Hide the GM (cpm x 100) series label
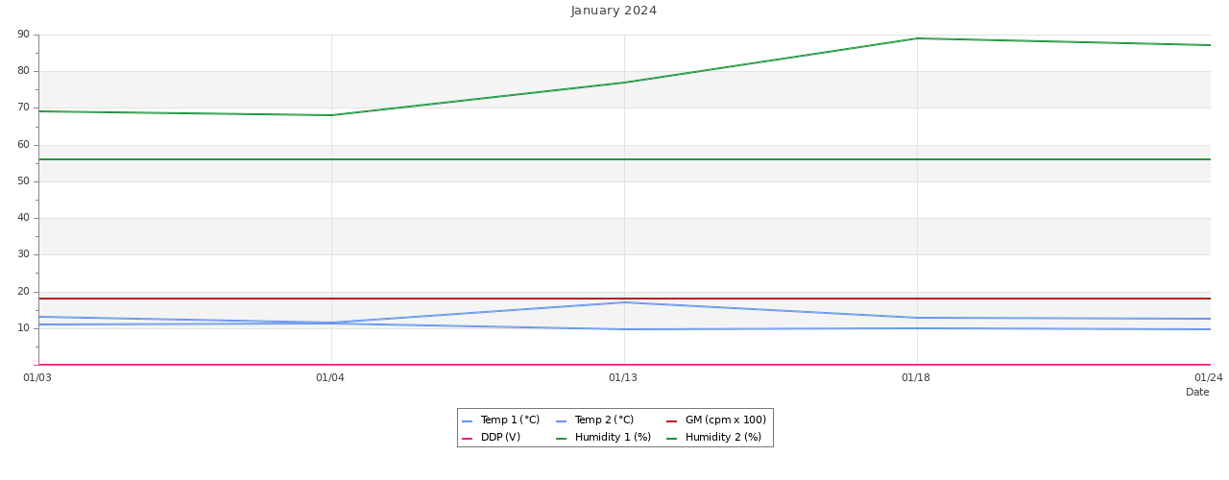This screenshot has width=1229, height=480. point(725,420)
